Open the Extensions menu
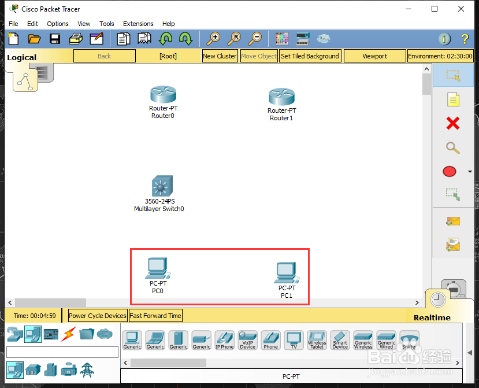 (x=138, y=24)
